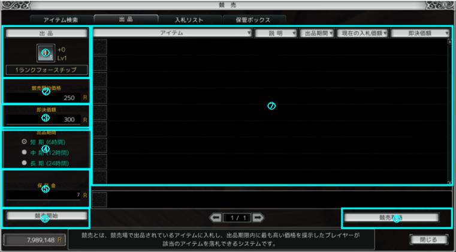Sort by the 説明 column dropdown
This screenshot has height=252, width=456.
[x=276, y=33]
